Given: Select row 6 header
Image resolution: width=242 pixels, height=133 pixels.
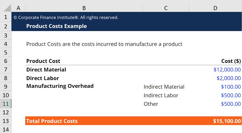Looking at the screenshot, I should (x=6, y=61).
